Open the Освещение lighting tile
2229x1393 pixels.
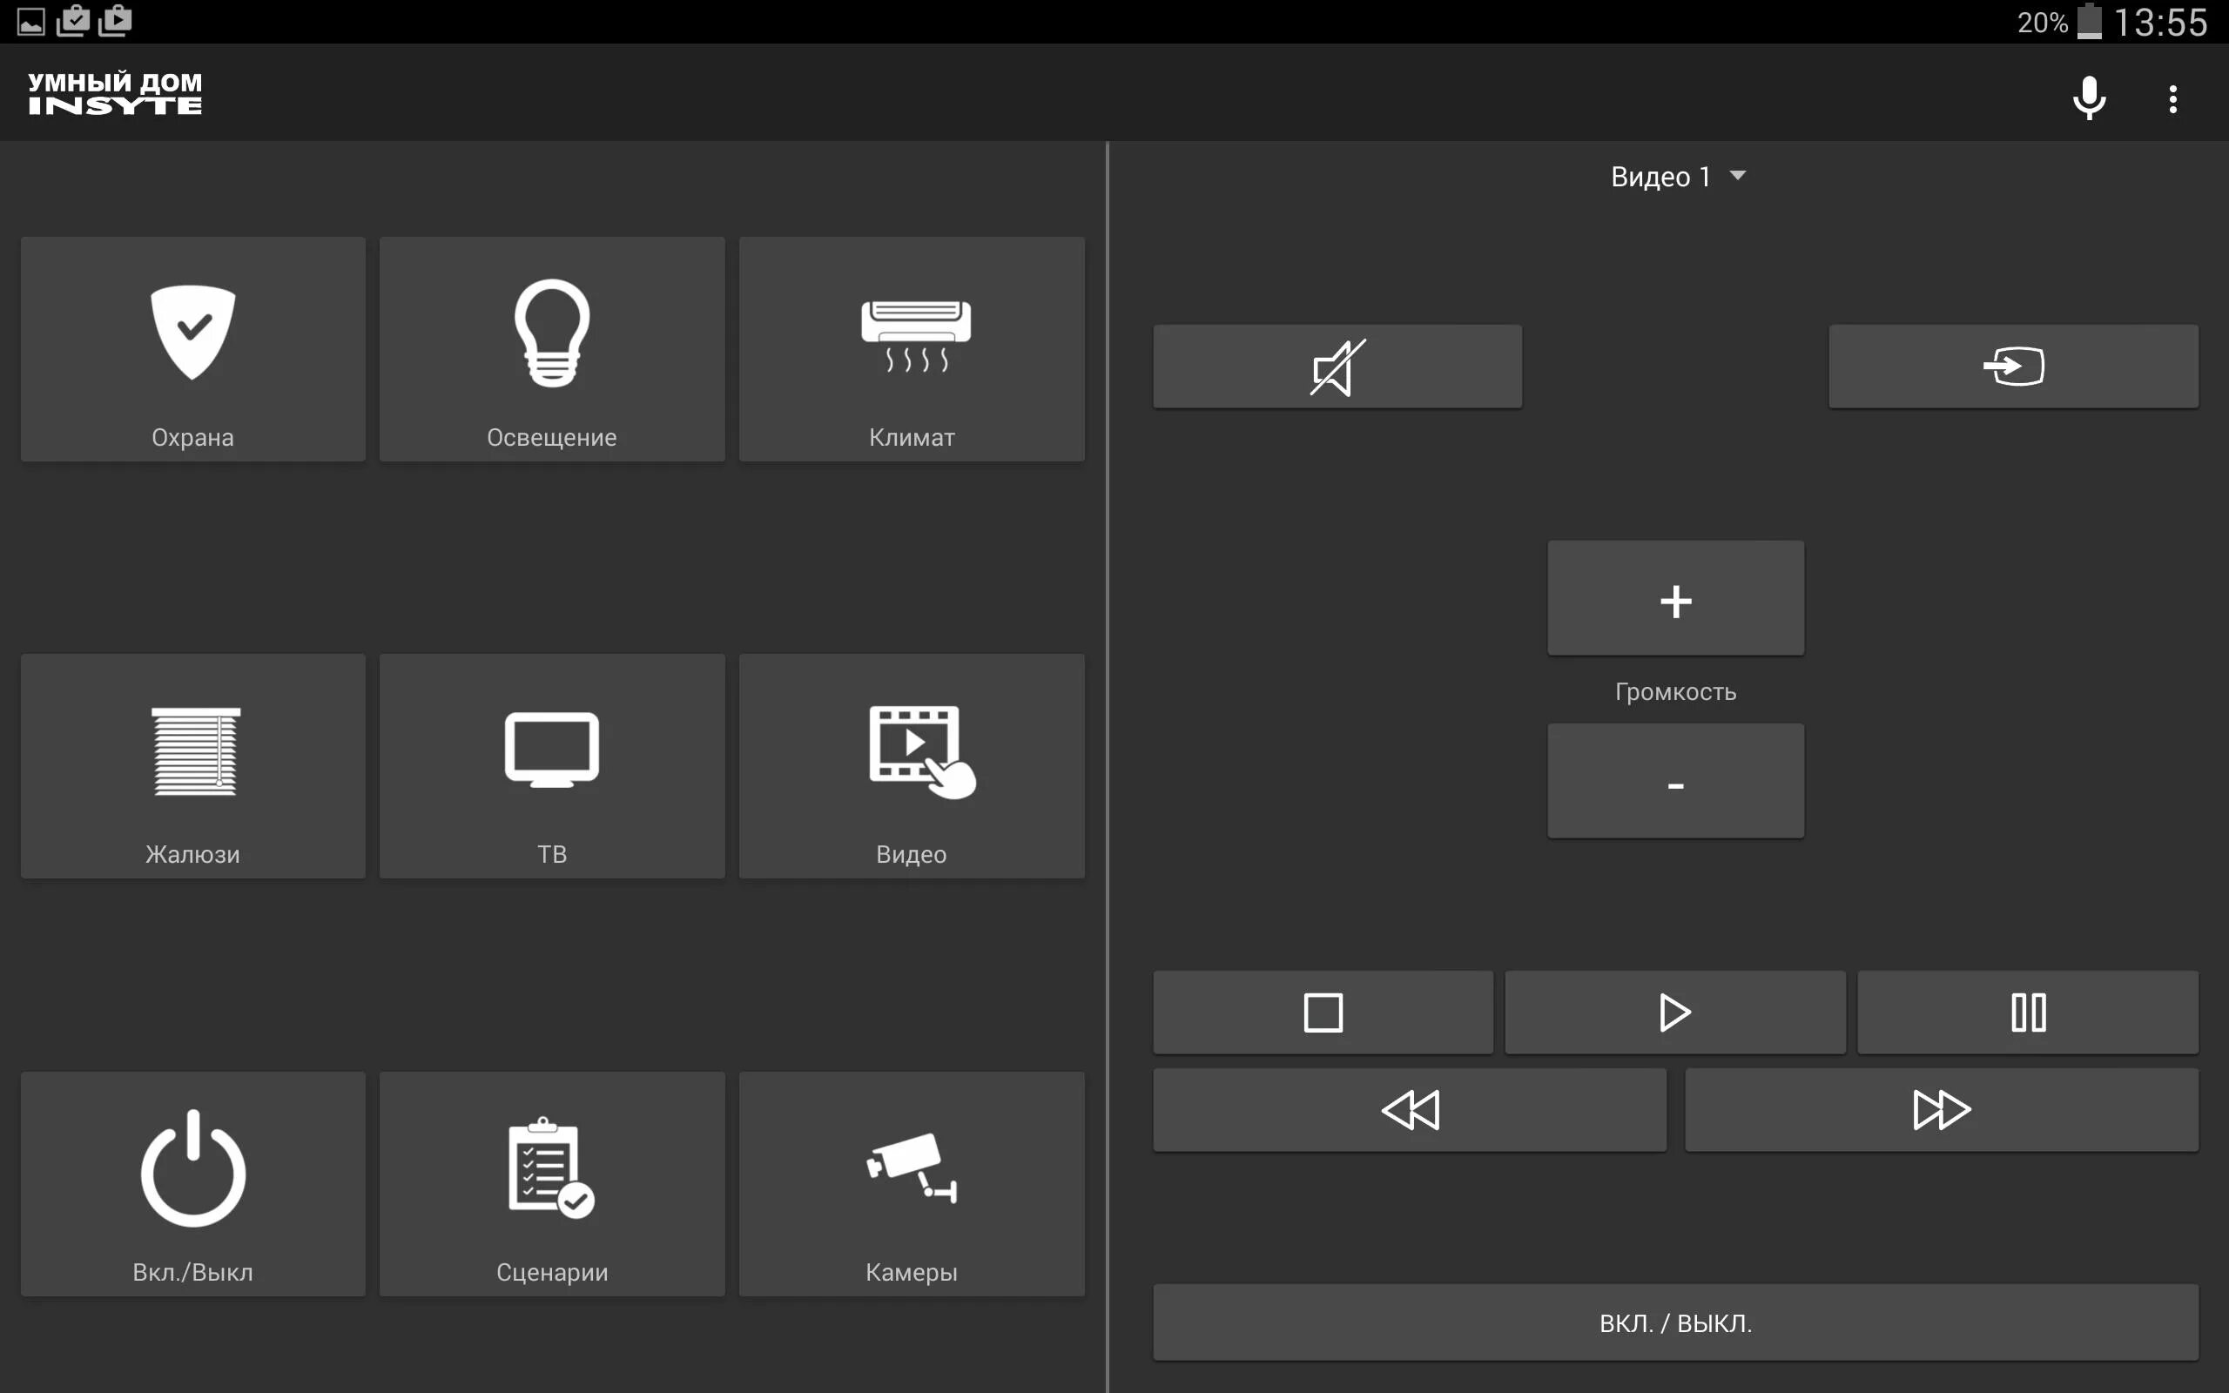552,349
